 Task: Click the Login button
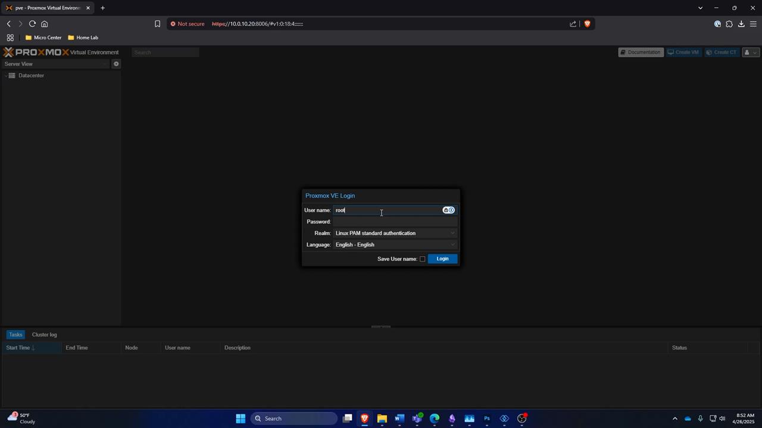(442, 259)
